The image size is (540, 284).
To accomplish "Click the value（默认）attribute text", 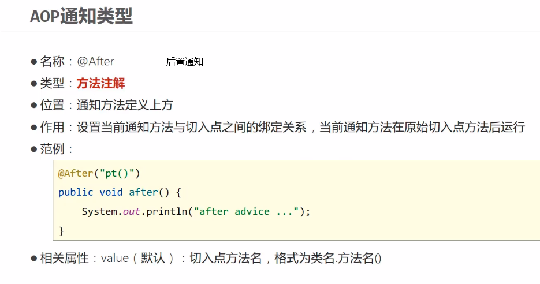I will (137, 258).
